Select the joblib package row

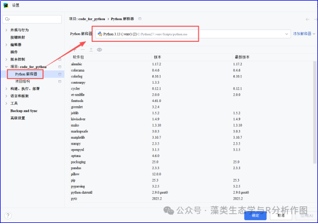[x=191, y=113]
